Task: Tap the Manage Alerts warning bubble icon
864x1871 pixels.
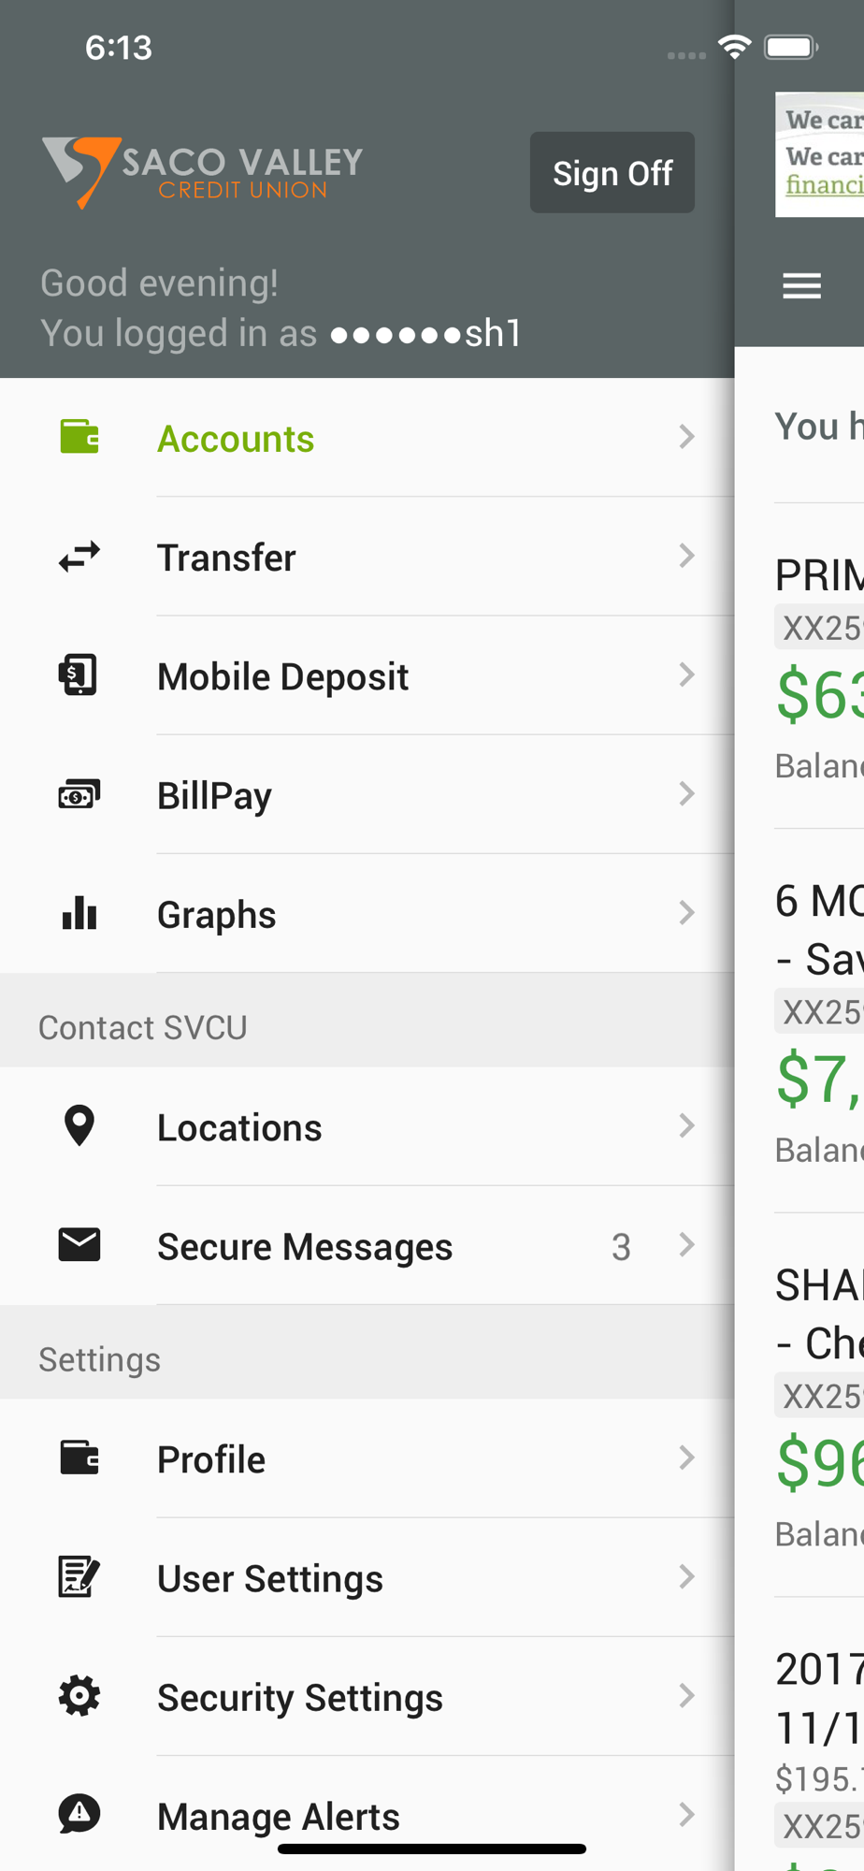Action: [x=79, y=1814]
